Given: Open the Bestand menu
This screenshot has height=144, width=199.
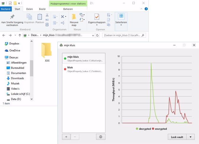Looking at the screenshot, I should click(6, 9).
